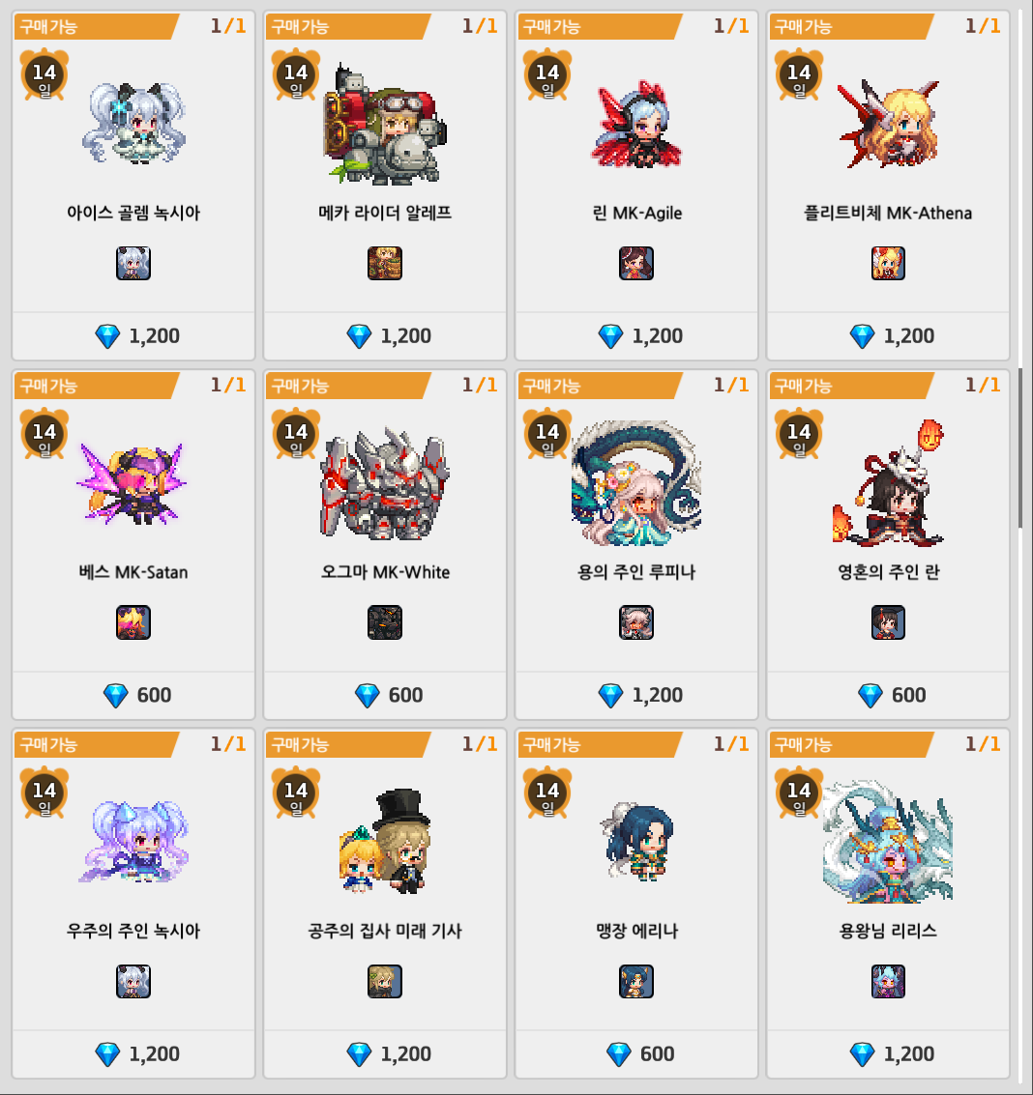Buy 아이스 골렘 녹시아 for 1,200 gems

tap(133, 336)
